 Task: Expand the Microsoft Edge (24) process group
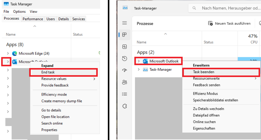coord(8,53)
